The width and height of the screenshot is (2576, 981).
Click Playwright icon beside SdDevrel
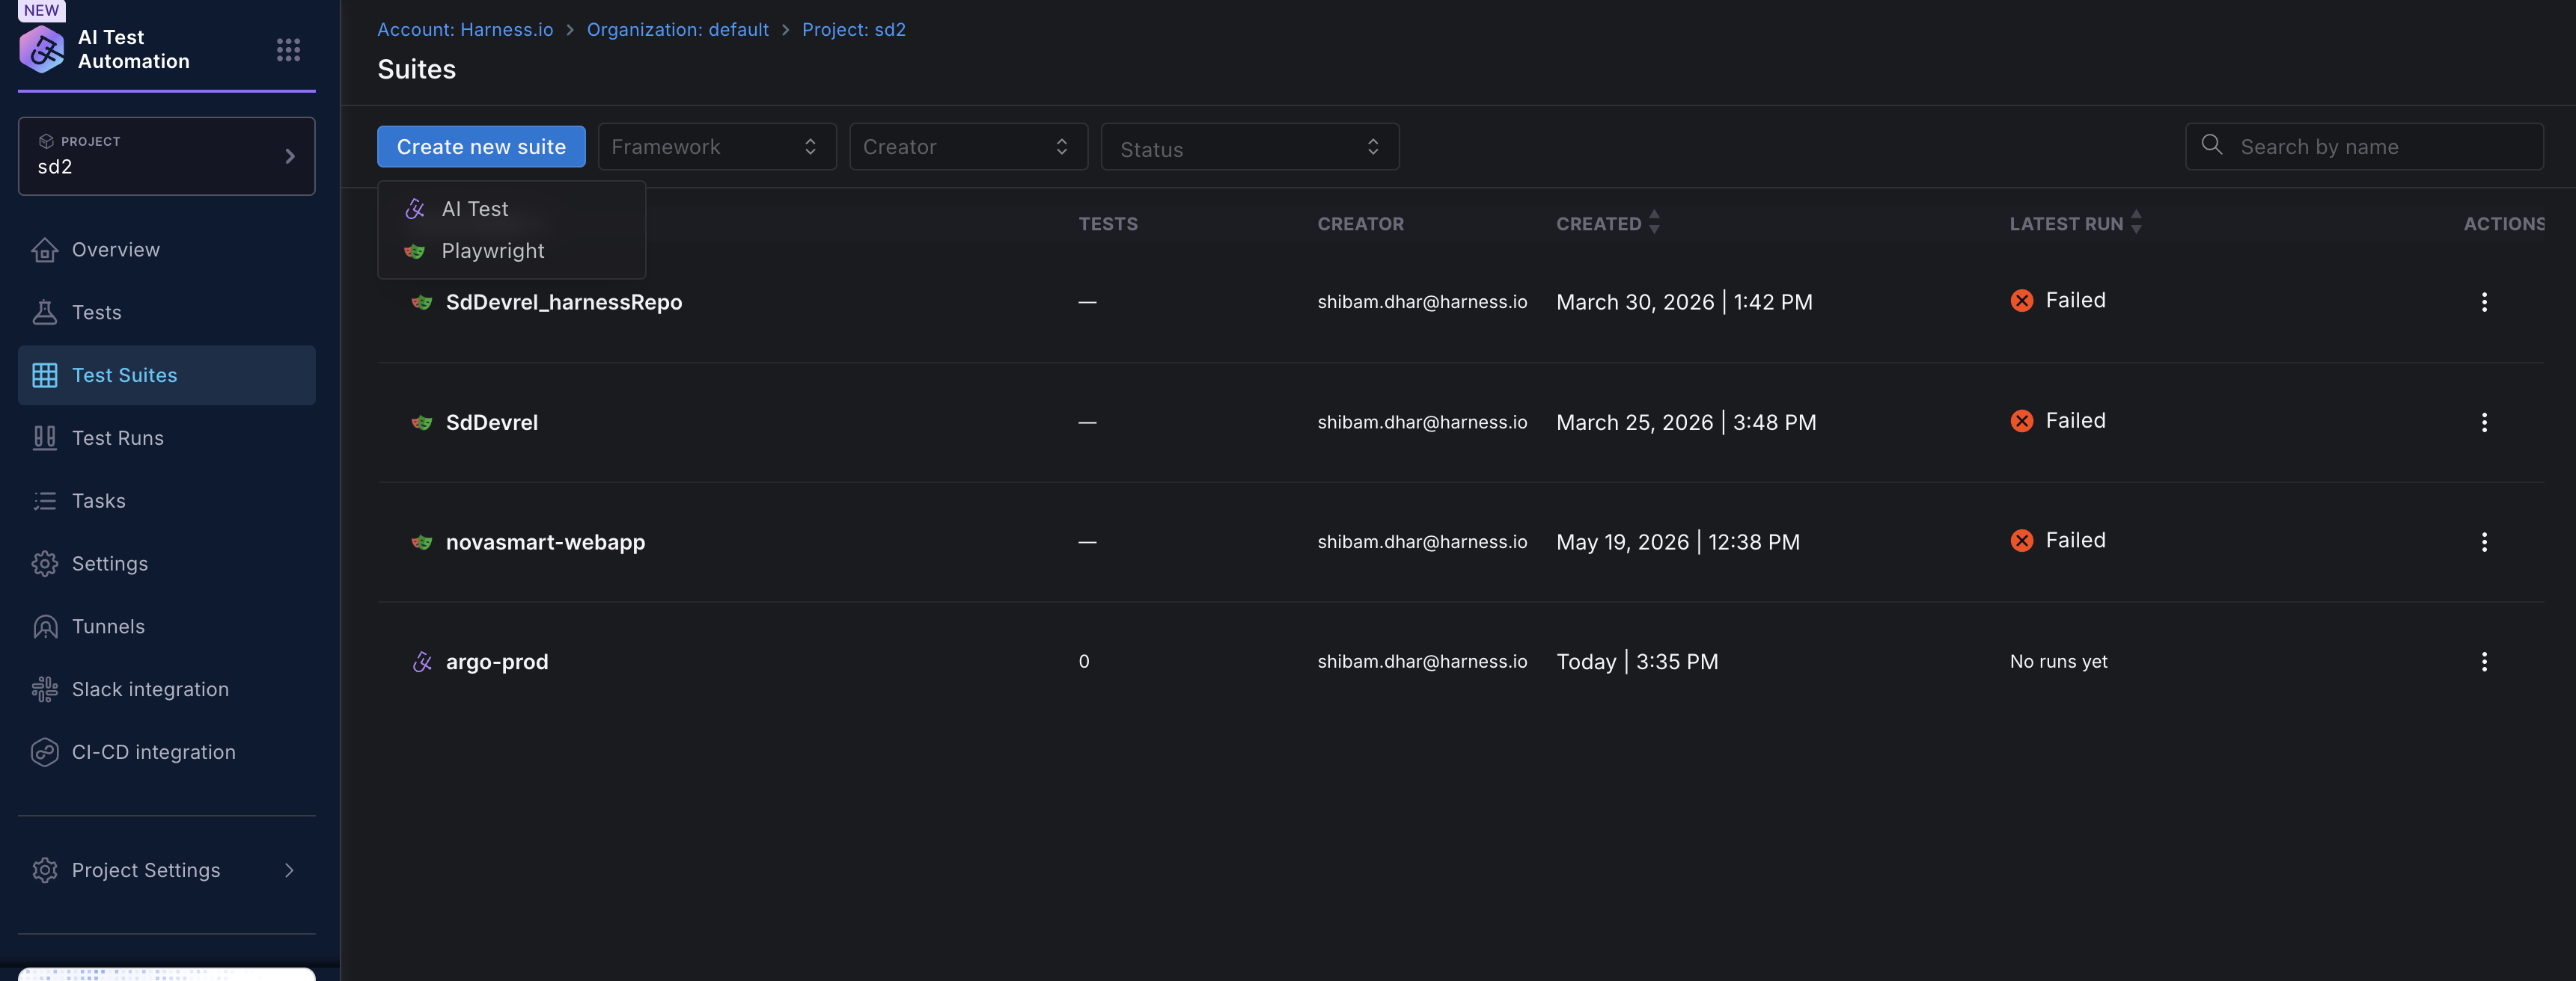(422, 422)
